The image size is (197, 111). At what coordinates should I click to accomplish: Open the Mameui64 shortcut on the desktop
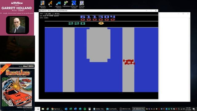click(42, 5)
